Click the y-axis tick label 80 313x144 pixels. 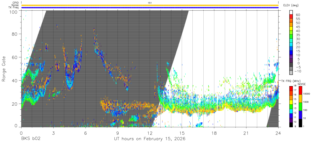[15, 34]
